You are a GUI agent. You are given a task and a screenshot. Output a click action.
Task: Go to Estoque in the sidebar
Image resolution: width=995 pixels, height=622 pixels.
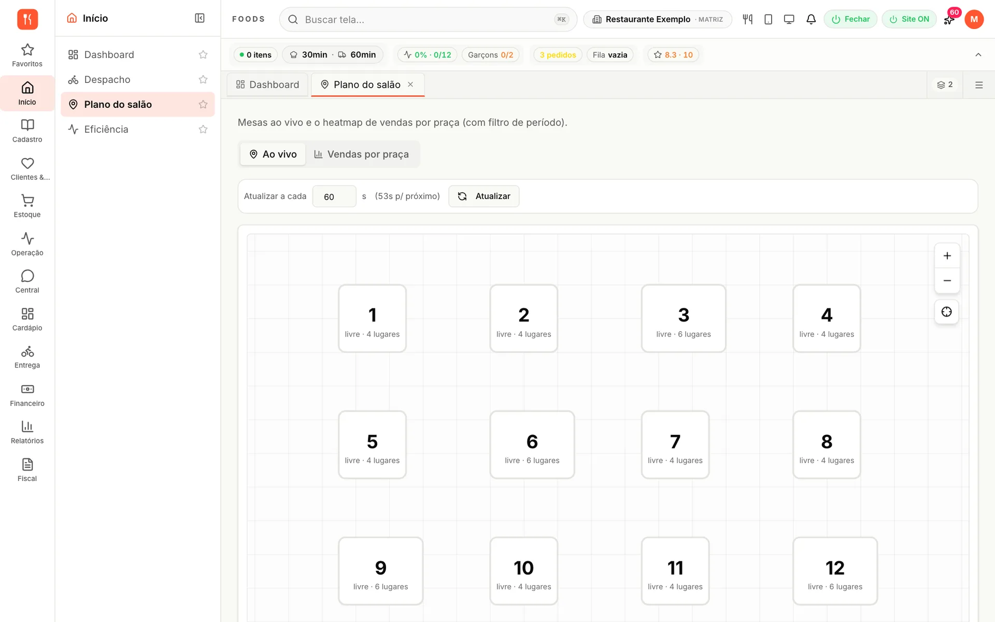click(x=27, y=206)
